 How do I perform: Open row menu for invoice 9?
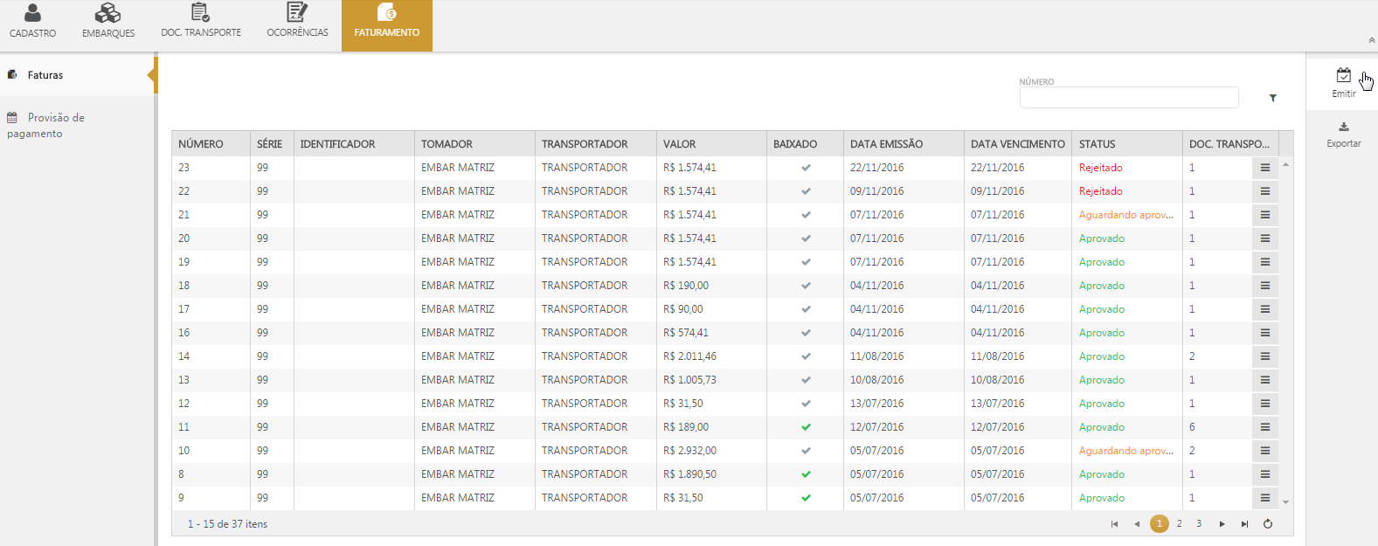[1264, 498]
